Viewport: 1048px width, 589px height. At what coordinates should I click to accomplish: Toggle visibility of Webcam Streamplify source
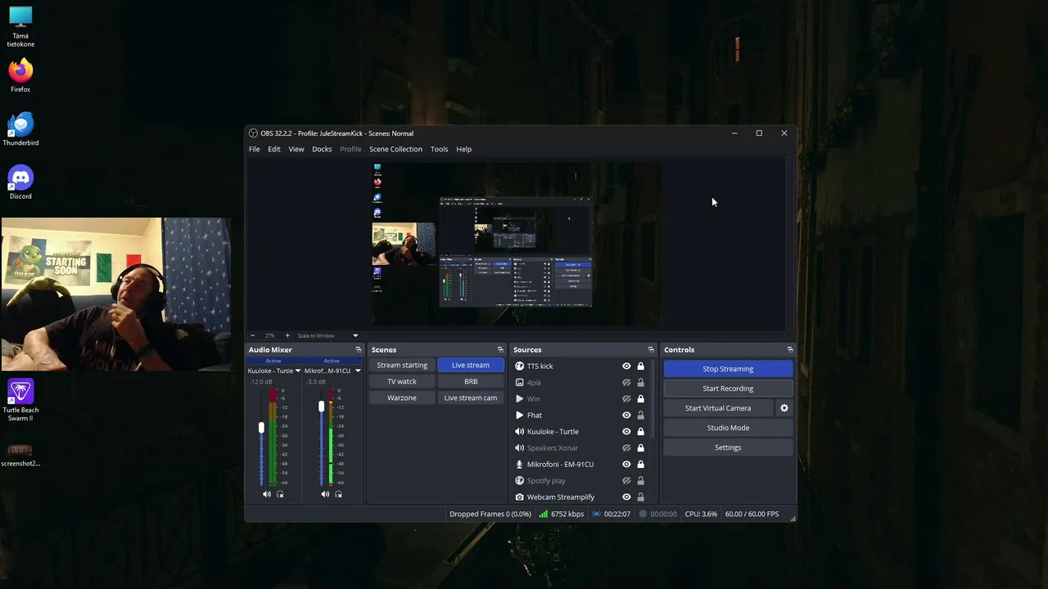coord(626,497)
